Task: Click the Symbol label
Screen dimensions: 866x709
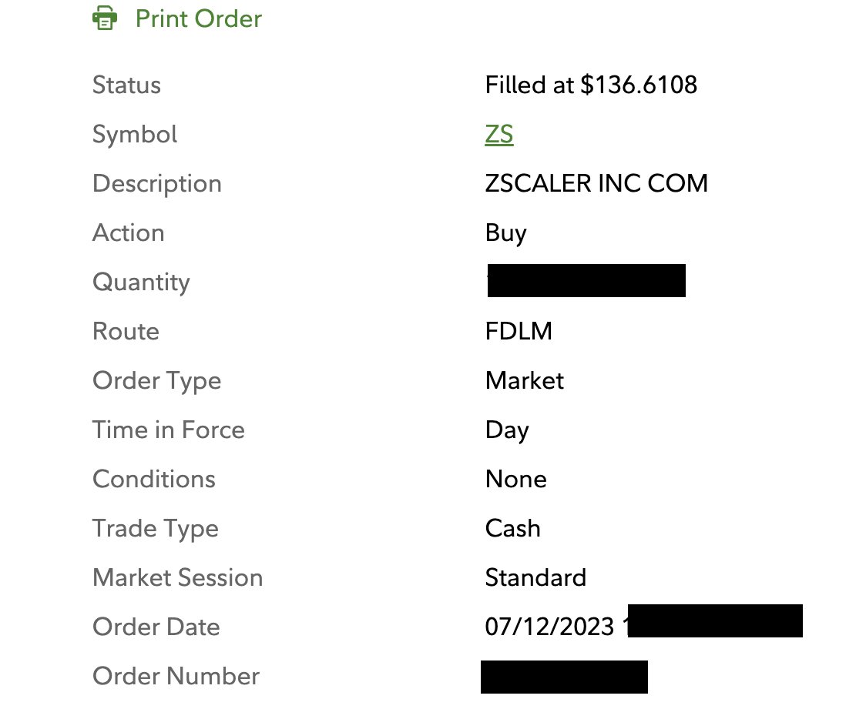Action: 135,134
